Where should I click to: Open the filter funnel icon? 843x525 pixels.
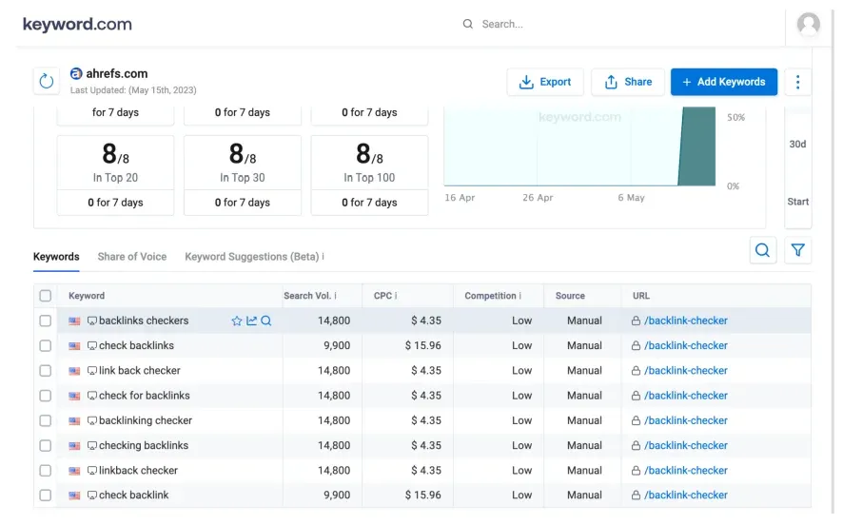coord(798,250)
